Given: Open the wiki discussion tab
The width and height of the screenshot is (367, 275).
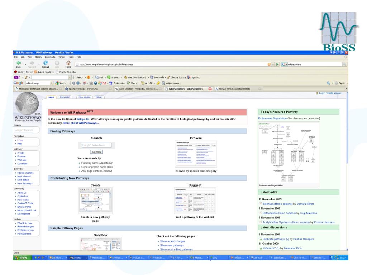Looking at the screenshot, I should [65, 97].
